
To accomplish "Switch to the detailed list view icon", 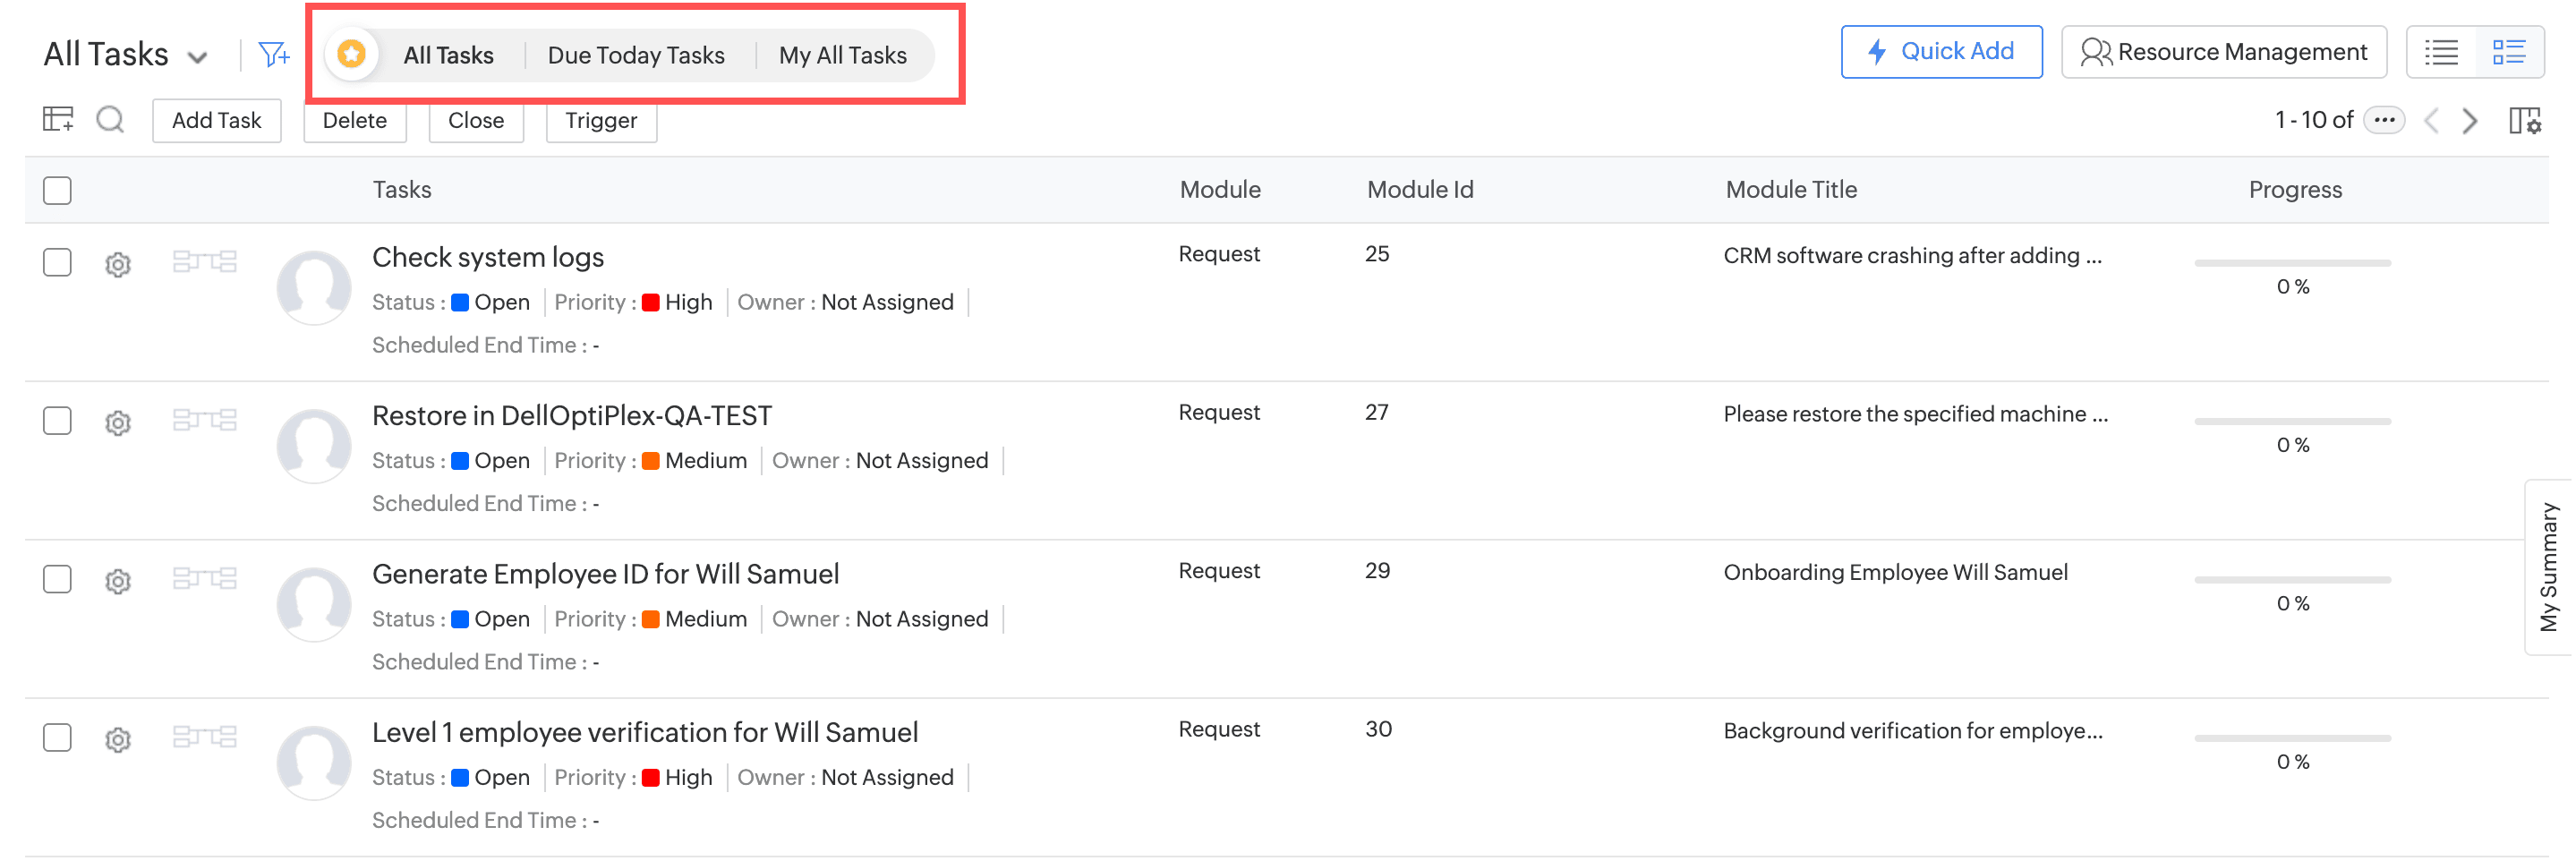I will [x=2509, y=52].
